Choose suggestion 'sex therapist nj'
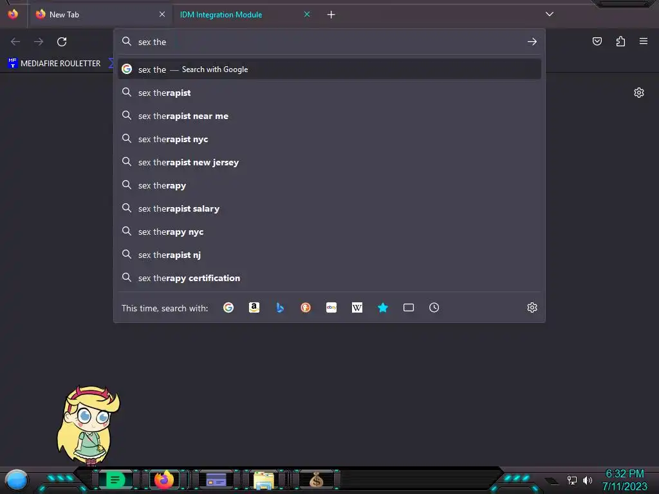Screen dimensions: 659x494 click(329, 255)
